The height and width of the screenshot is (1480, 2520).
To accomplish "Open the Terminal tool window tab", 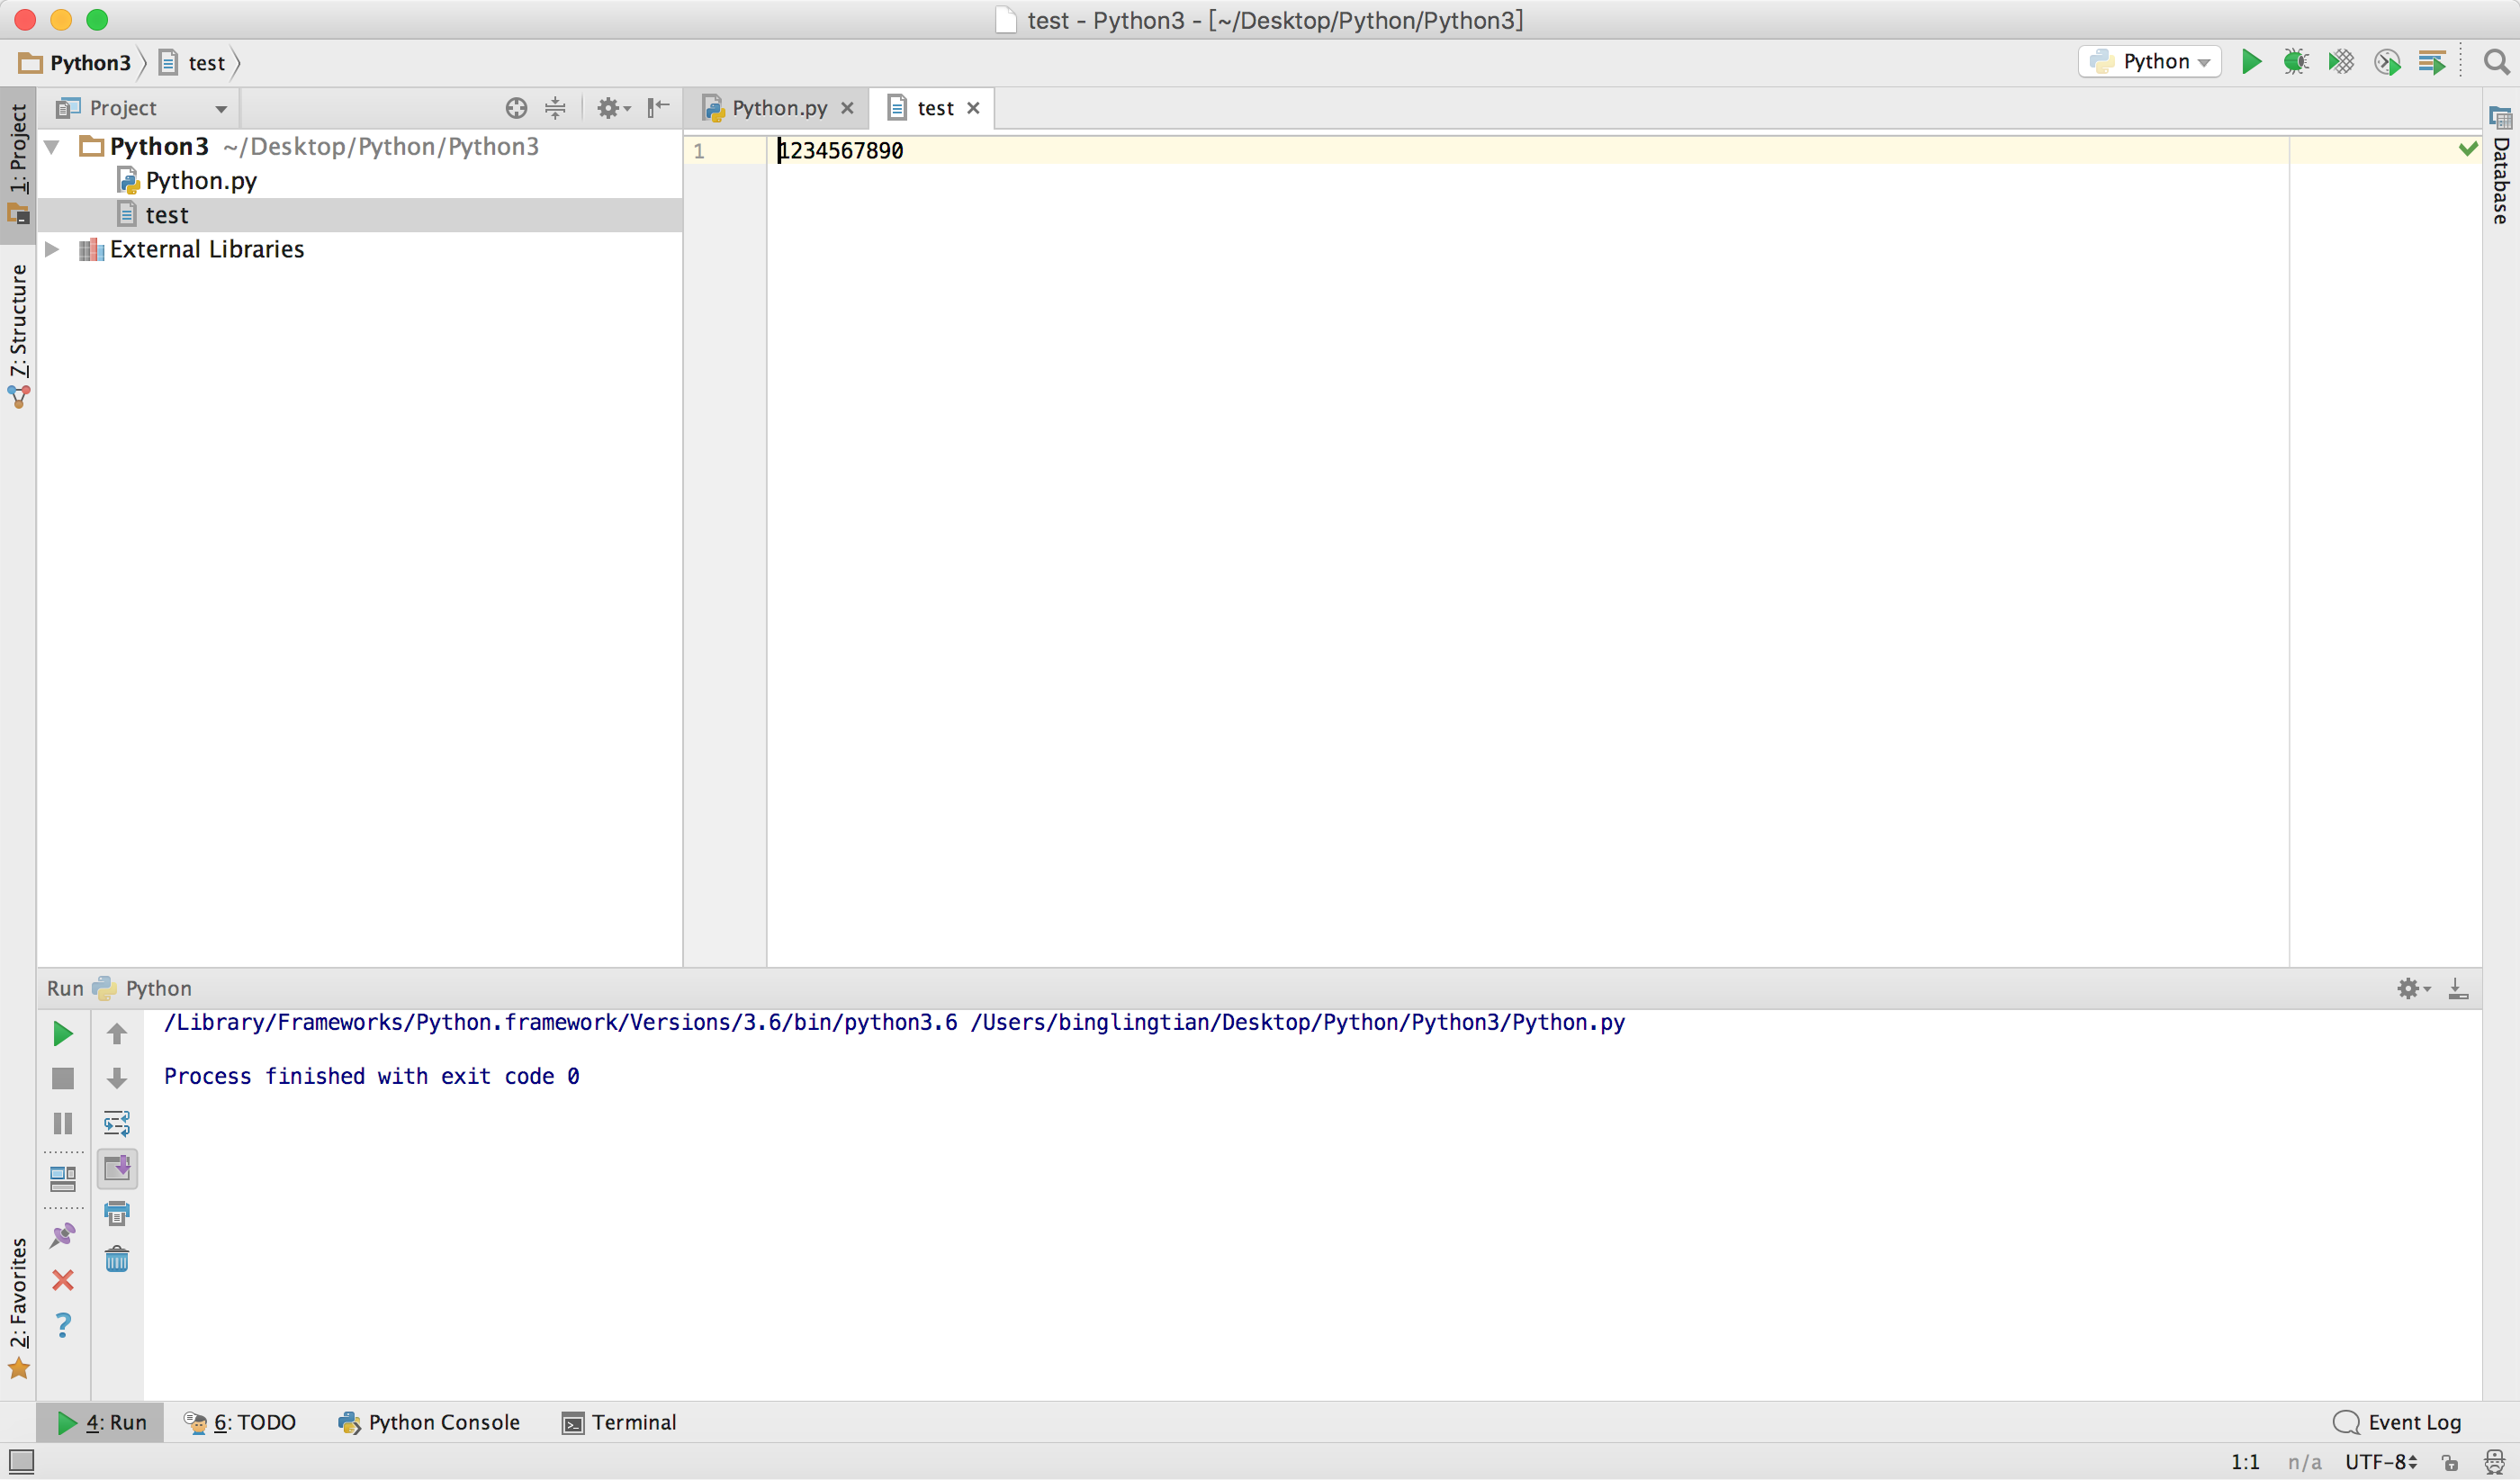I will 619,1422.
